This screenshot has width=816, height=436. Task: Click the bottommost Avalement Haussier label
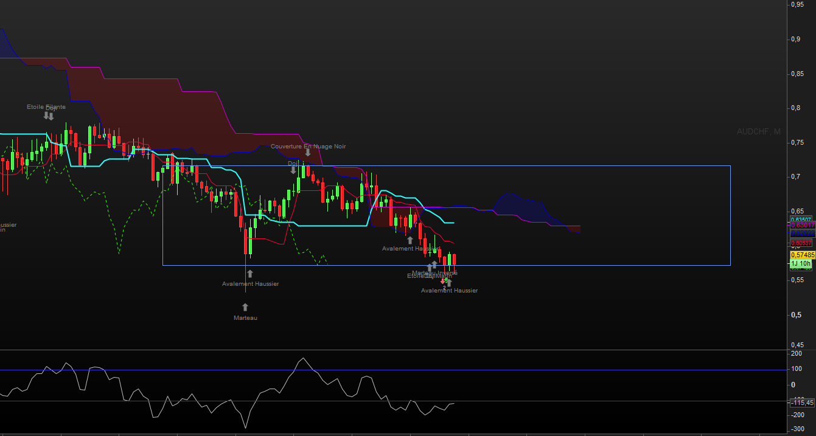coord(449,291)
